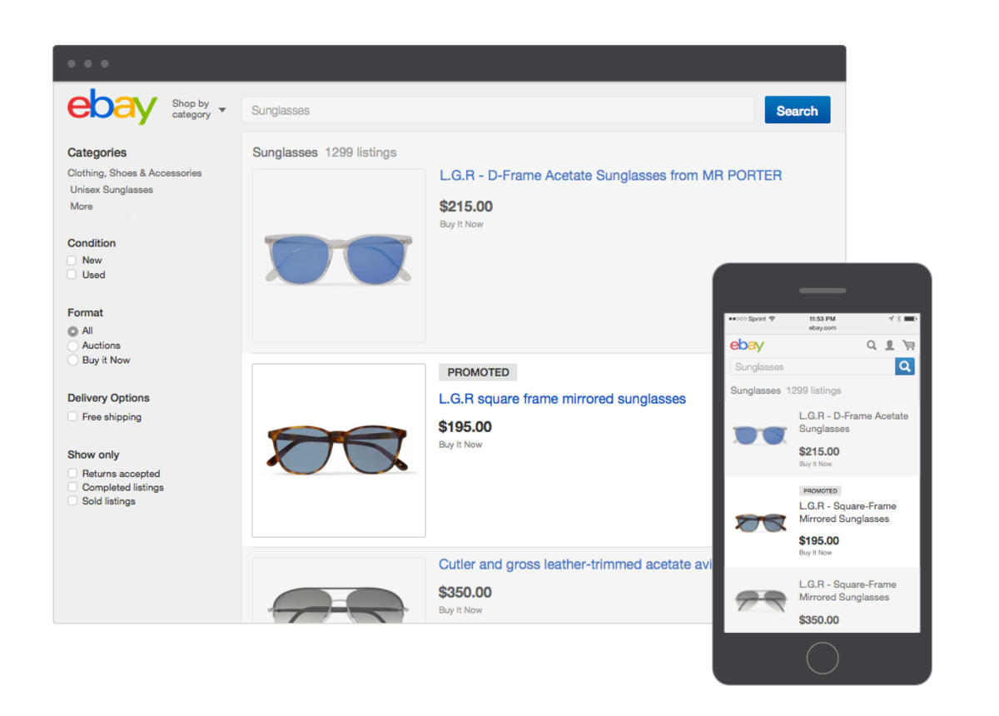Screen dimensions: 999x716
Task: Check the Used condition checkbox
Action: pos(72,275)
